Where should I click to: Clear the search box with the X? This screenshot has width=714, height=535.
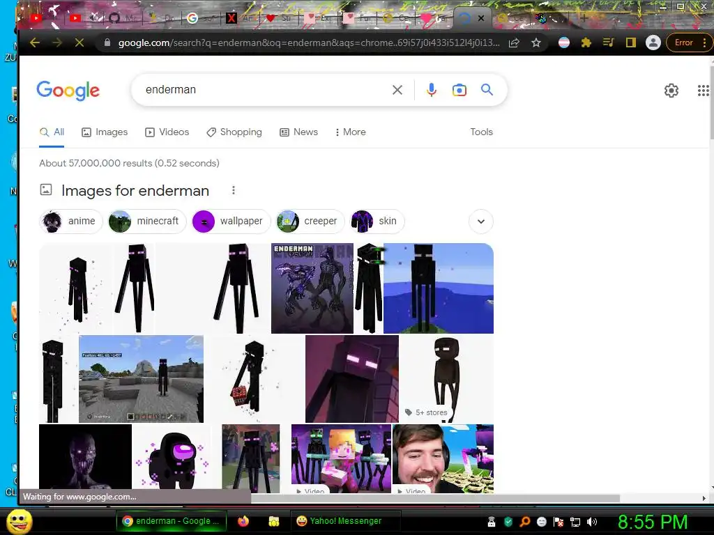(397, 90)
